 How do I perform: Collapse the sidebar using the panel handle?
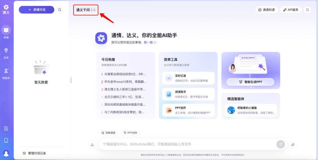(x=71, y=80)
